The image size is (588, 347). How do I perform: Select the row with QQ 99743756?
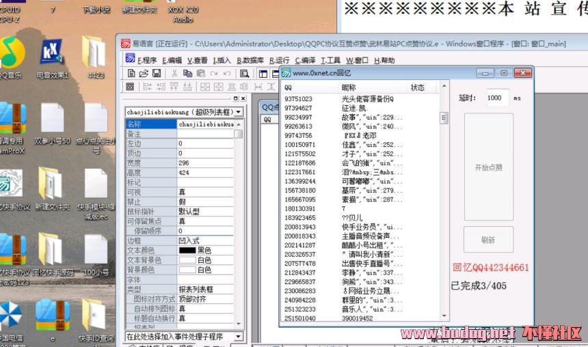(360, 135)
